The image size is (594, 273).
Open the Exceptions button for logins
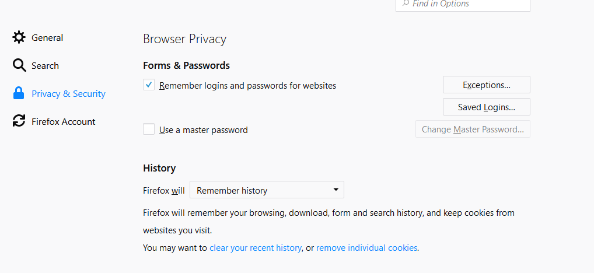(486, 85)
